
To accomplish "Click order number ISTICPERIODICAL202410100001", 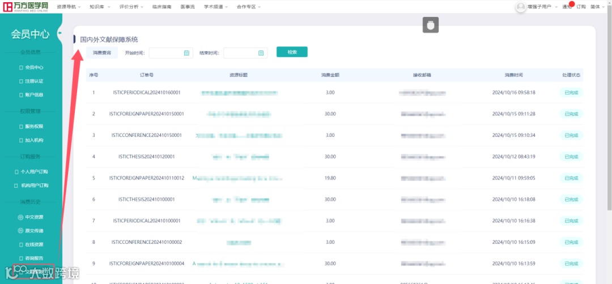I will [x=147, y=221].
